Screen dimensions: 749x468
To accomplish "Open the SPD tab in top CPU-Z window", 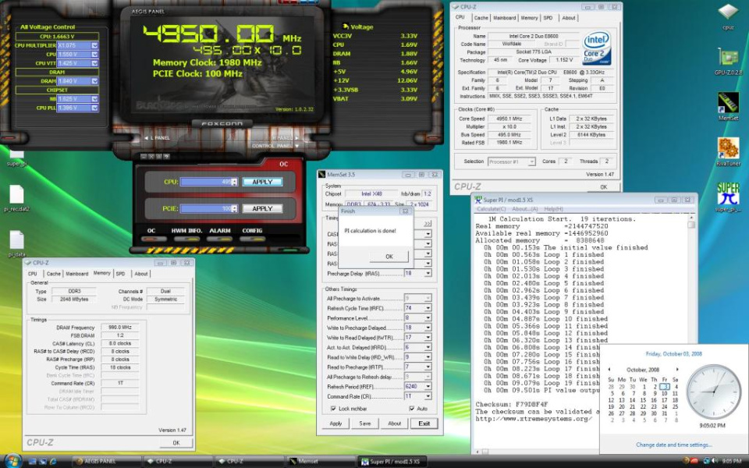I will click(548, 18).
